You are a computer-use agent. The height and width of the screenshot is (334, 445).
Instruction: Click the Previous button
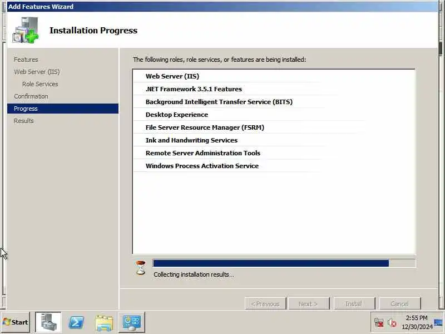pyautogui.click(x=265, y=304)
